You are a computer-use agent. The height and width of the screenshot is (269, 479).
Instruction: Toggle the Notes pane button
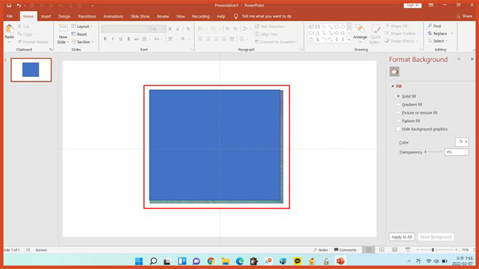coord(320,250)
